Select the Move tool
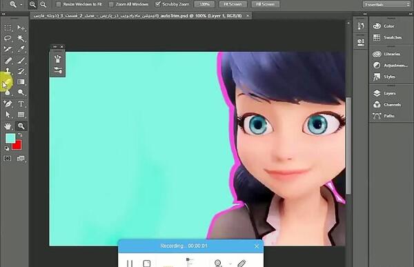The image size is (414, 267). coord(21,28)
